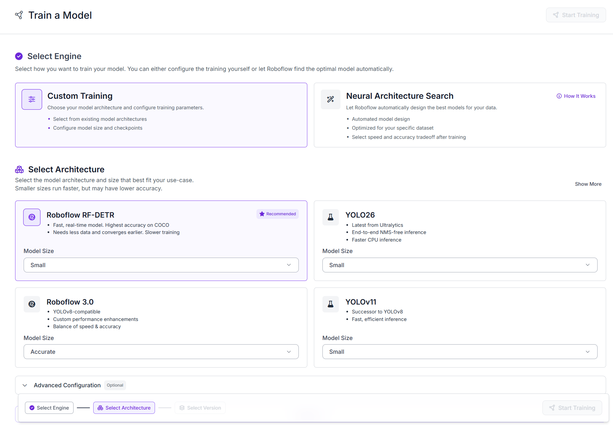Go to the Select Architecture step

click(124, 408)
